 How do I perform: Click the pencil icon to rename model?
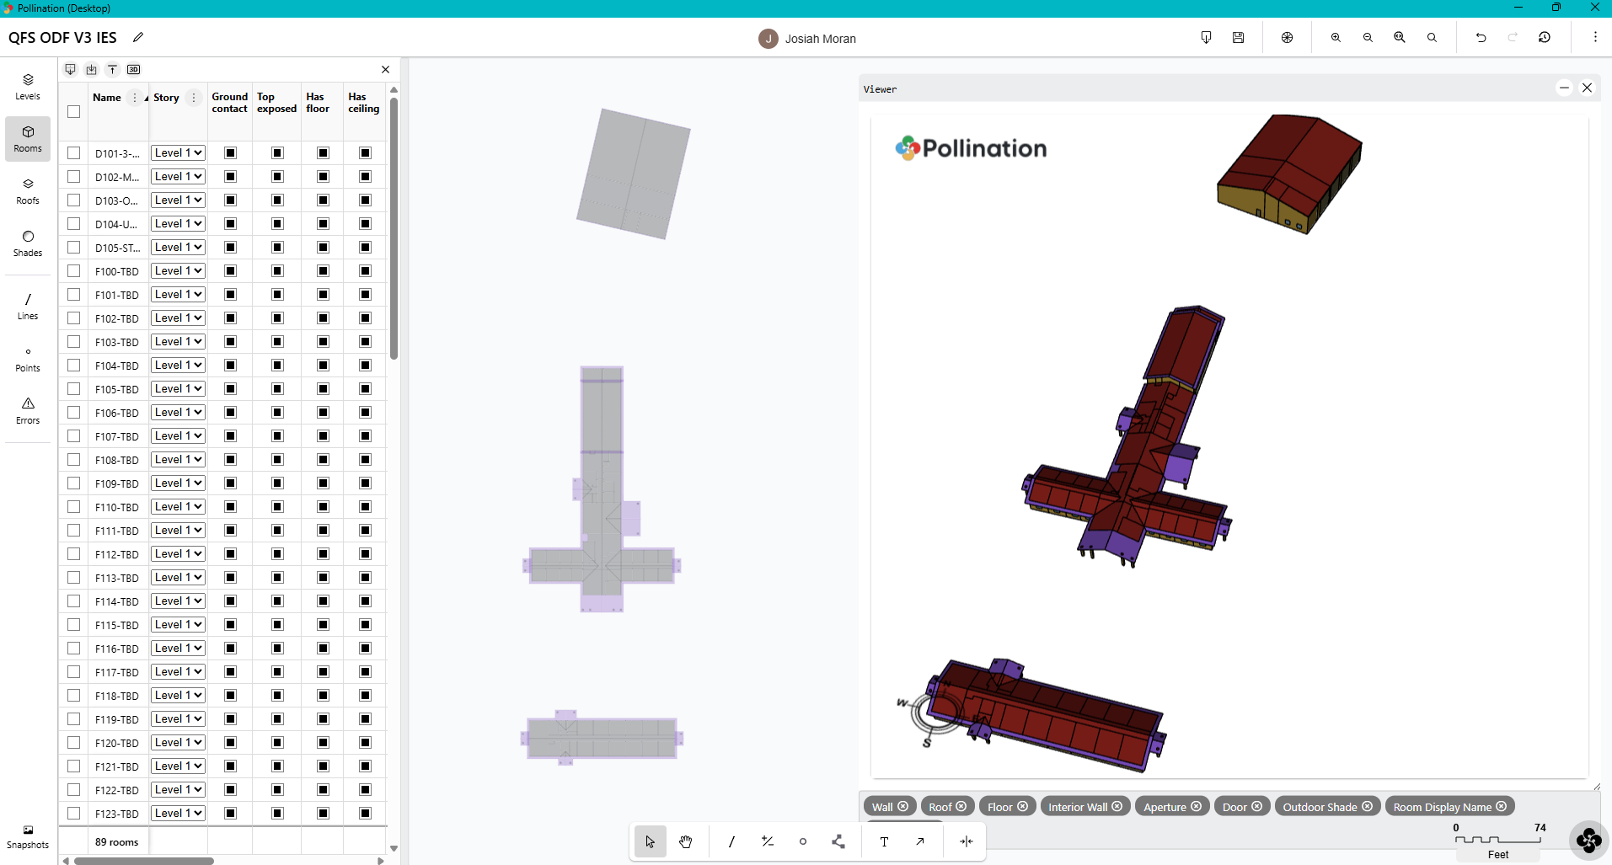click(x=138, y=37)
